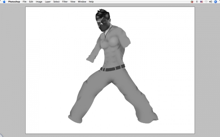This screenshot has height=137, width=220.
Task: Open the Apple menu
Action: point(4,2)
